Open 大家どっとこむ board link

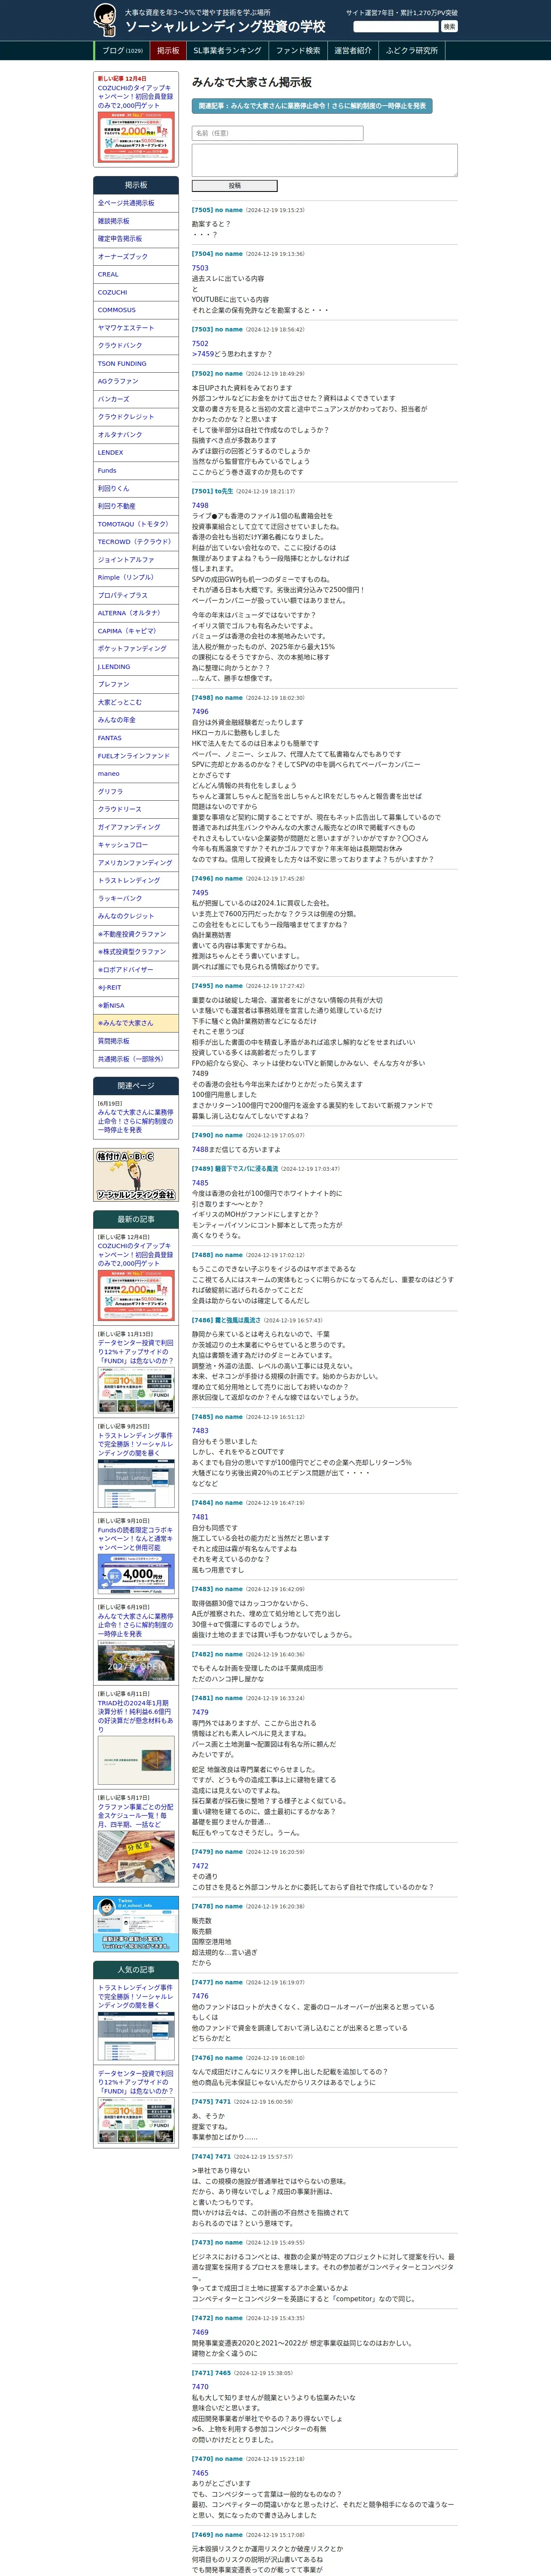[136, 702]
